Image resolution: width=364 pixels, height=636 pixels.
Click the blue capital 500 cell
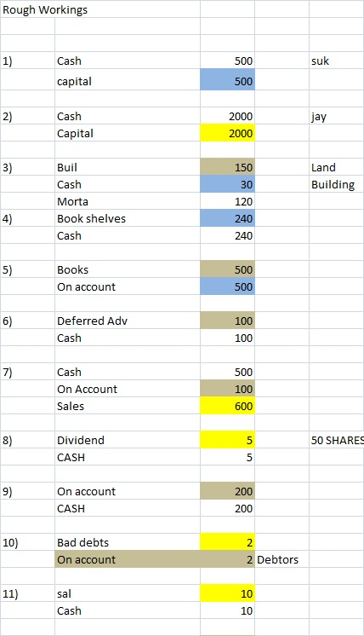[x=227, y=79]
